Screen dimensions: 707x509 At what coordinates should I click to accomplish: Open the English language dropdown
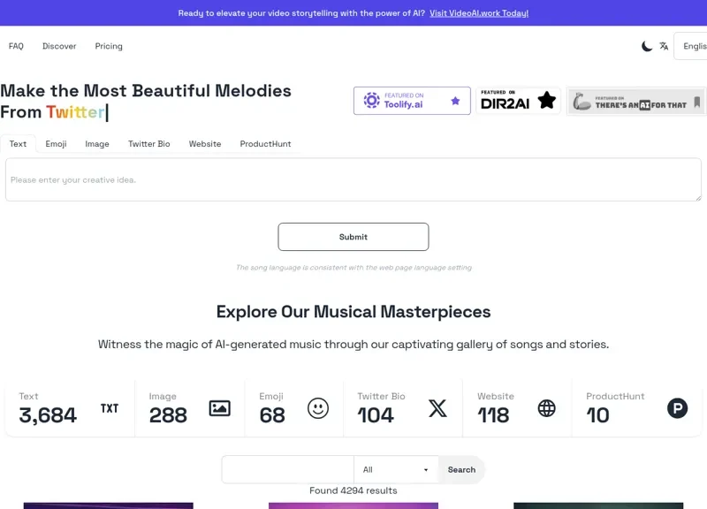coord(690,46)
